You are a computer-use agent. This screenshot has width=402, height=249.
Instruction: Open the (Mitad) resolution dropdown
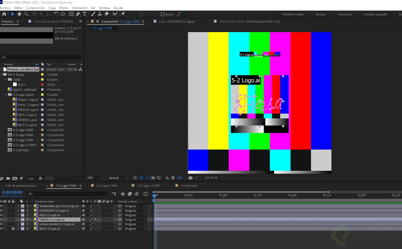pyautogui.click(x=118, y=178)
